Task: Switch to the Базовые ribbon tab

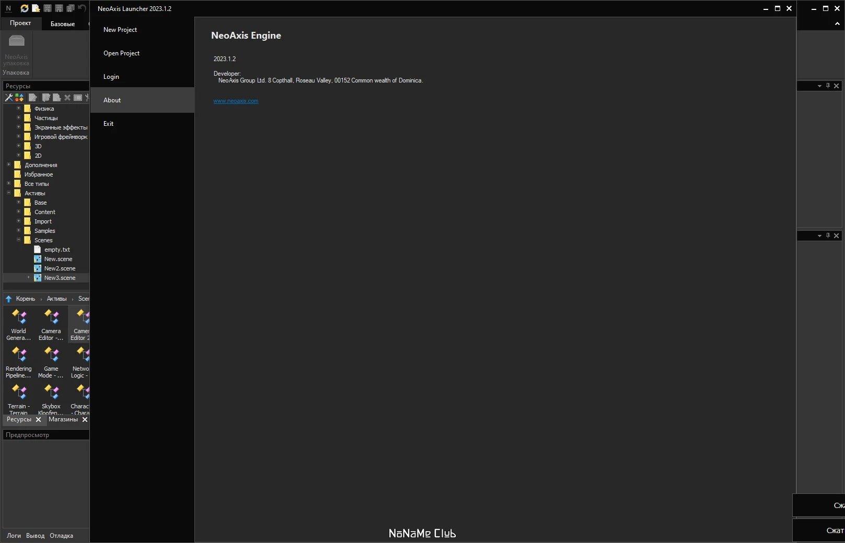Action: (x=63, y=23)
